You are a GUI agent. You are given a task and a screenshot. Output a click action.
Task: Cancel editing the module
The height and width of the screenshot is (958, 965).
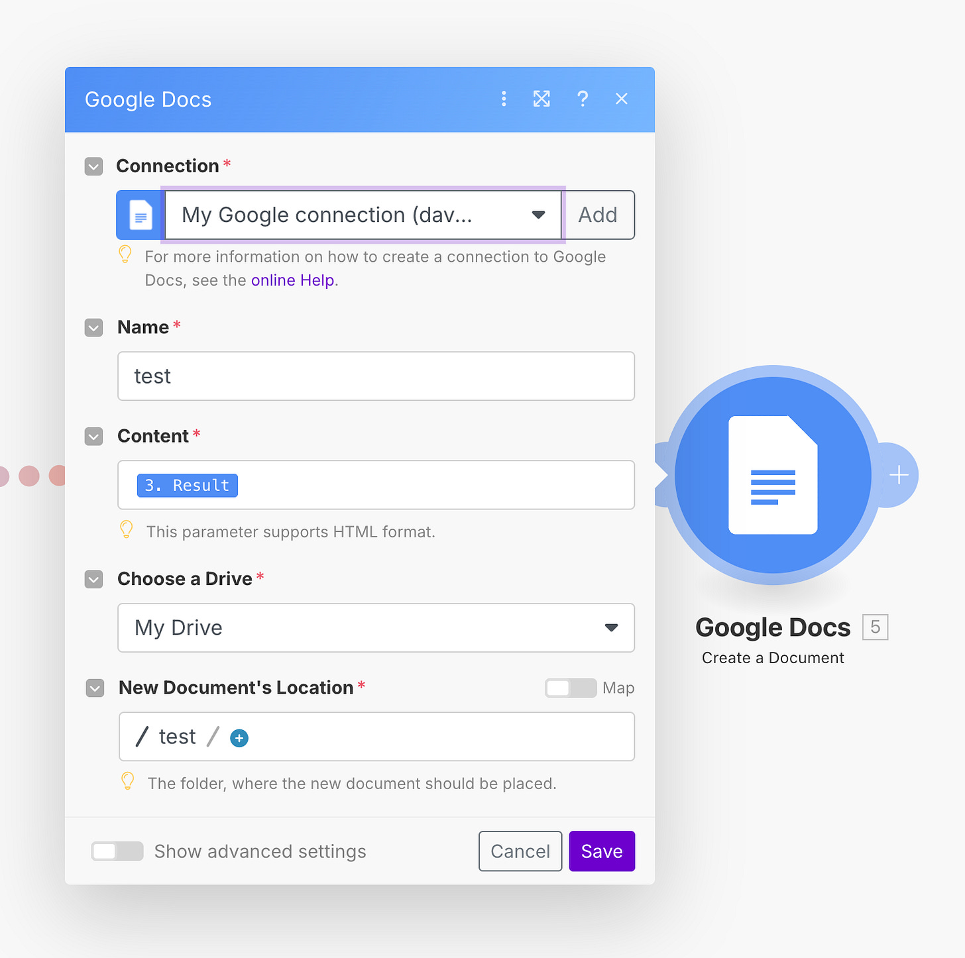(x=520, y=851)
